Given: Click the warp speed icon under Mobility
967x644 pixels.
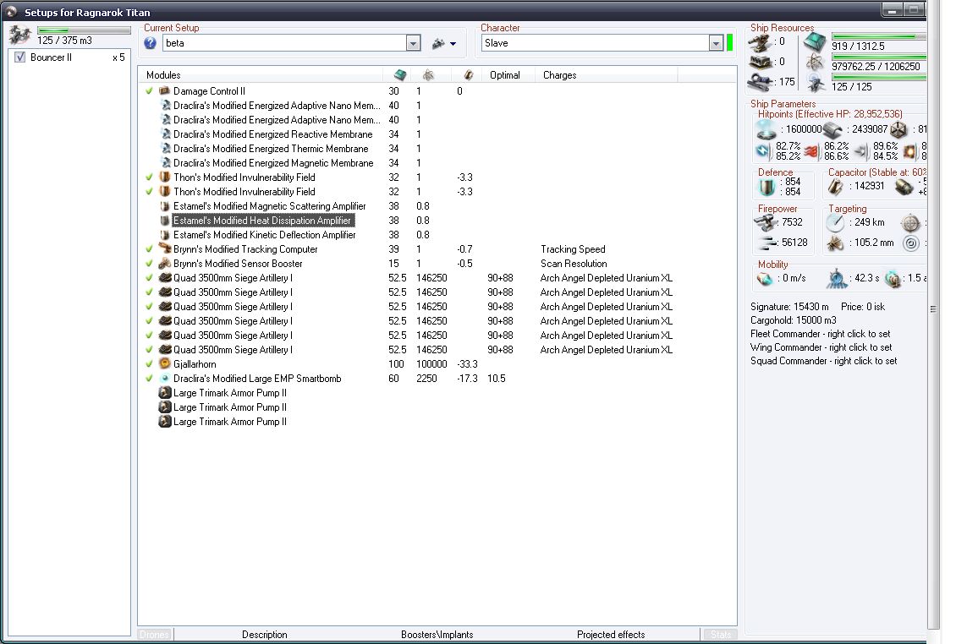Looking at the screenshot, I should click(x=893, y=279).
